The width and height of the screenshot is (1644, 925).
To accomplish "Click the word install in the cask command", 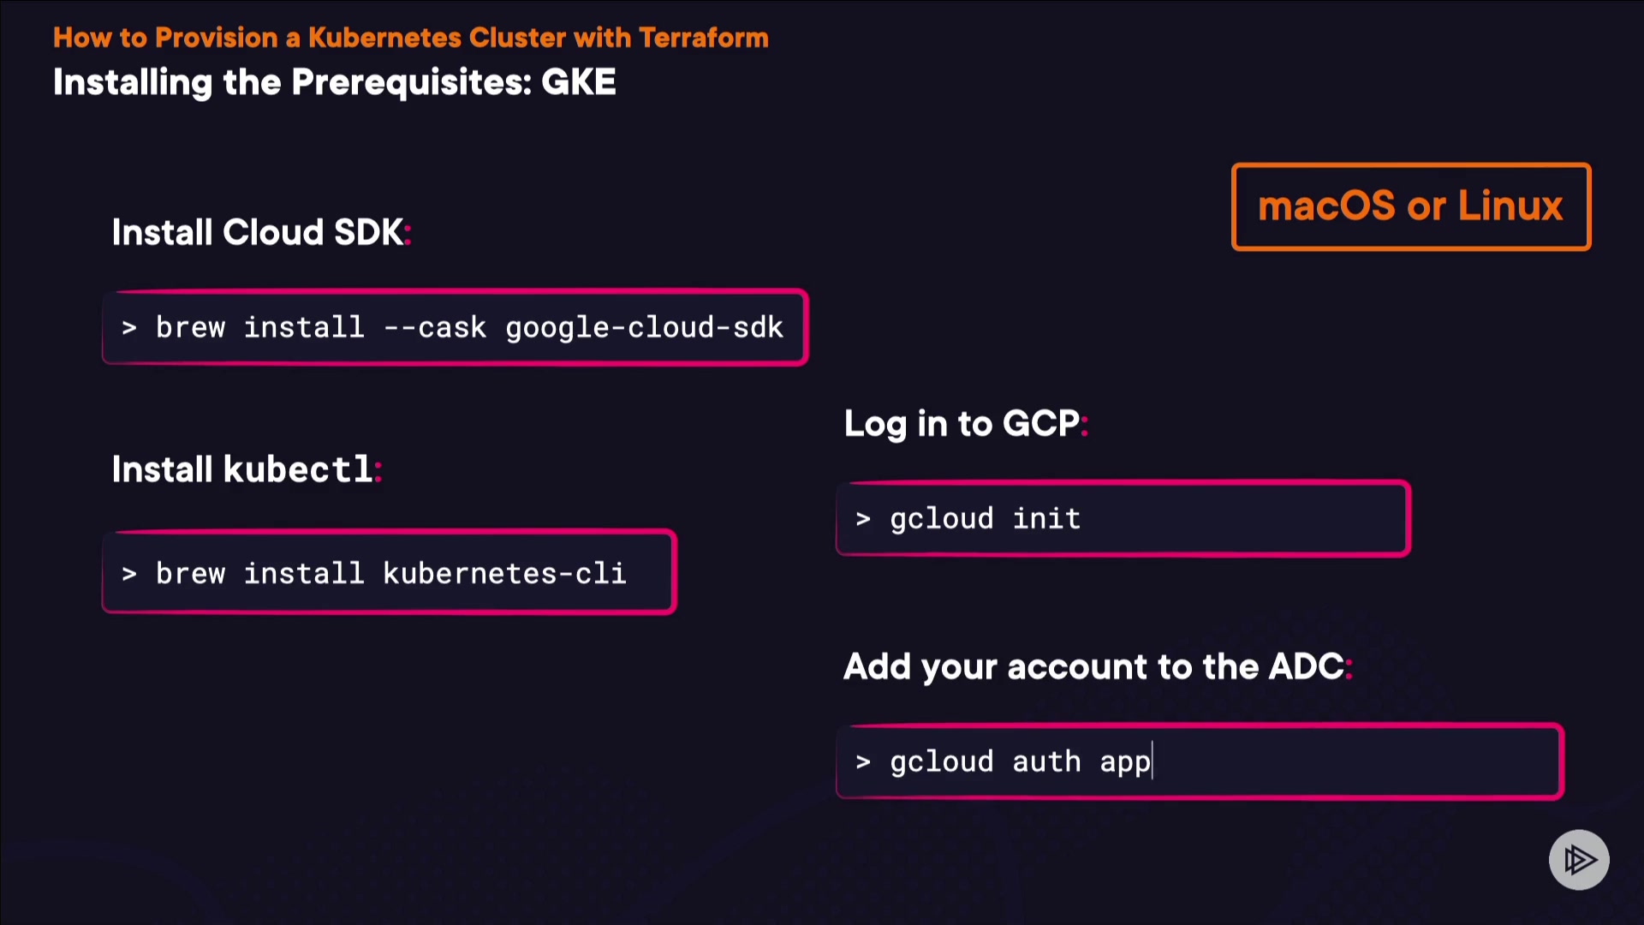I will [304, 328].
